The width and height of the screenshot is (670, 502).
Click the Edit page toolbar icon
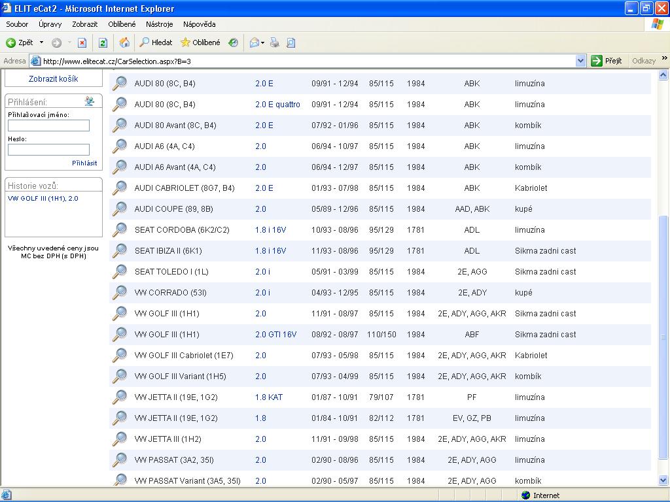coord(291,42)
